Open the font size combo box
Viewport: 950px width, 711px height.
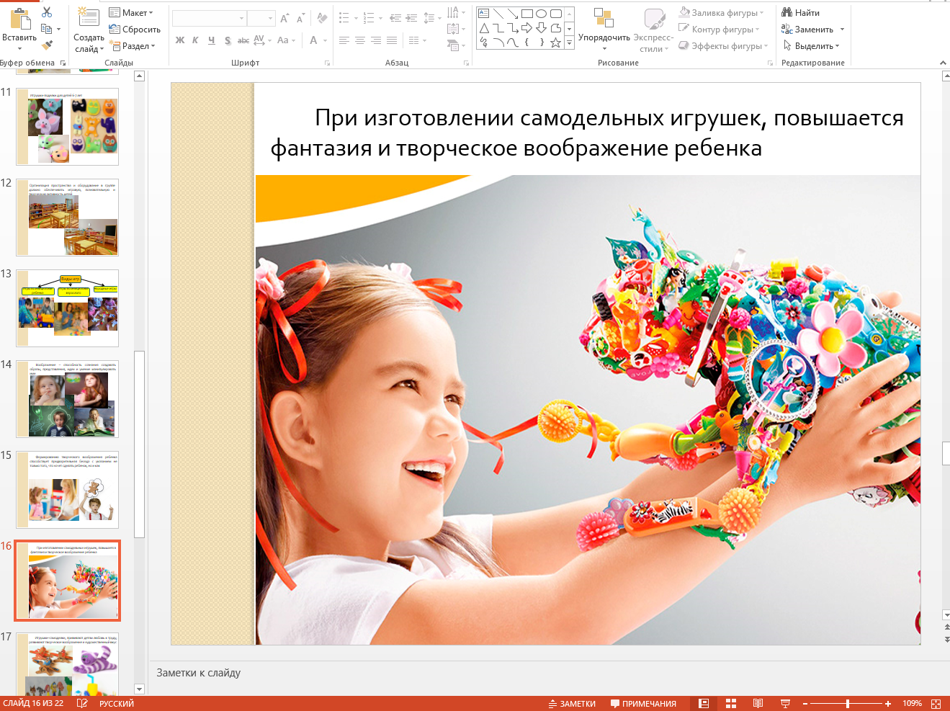[261, 18]
